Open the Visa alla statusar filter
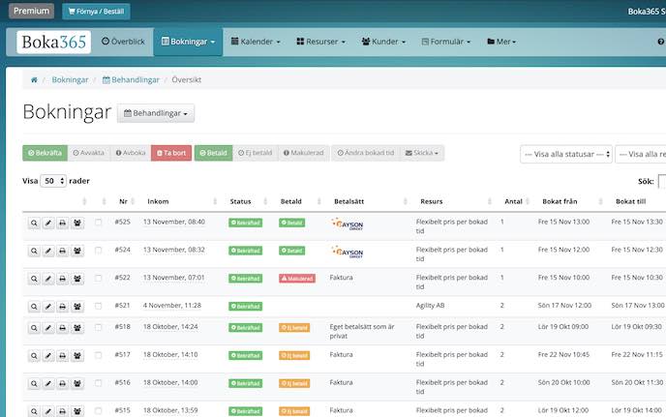This screenshot has width=666, height=417. click(566, 154)
